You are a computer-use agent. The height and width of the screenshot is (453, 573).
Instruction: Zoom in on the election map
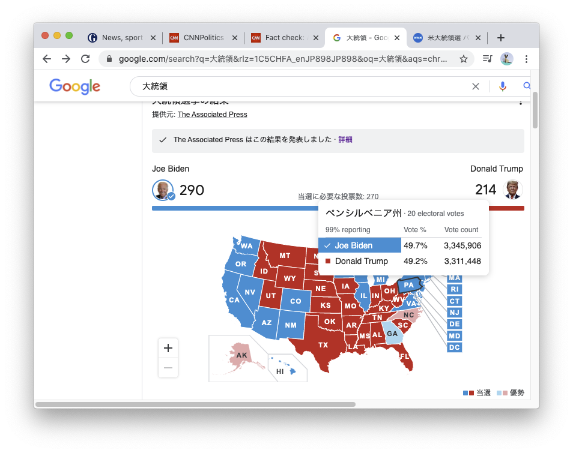[168, 348]
